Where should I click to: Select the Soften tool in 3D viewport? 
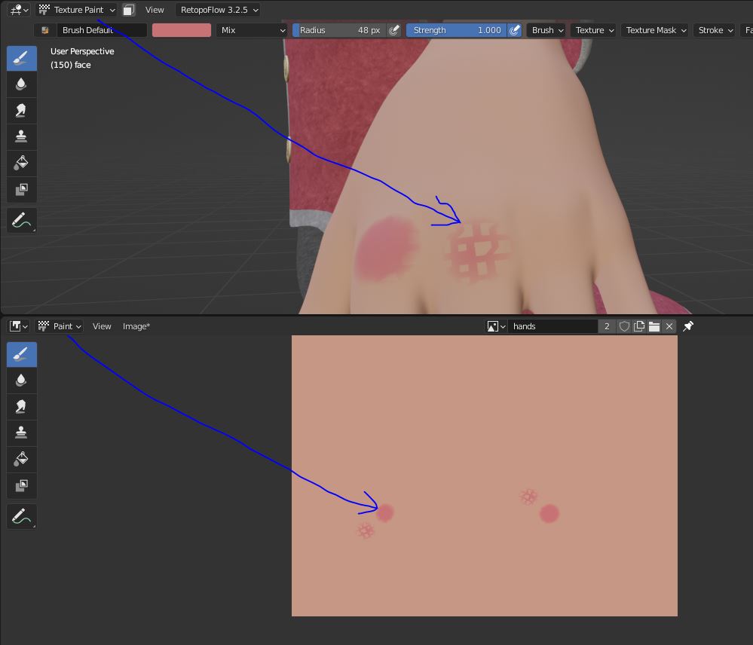click(22, 84)
